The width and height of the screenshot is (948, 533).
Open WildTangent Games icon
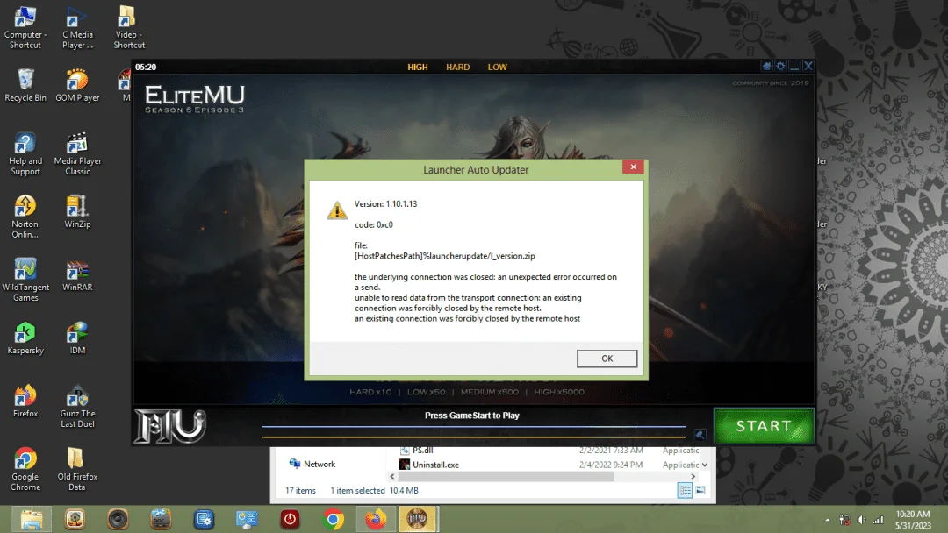click(x=25, y=280)
